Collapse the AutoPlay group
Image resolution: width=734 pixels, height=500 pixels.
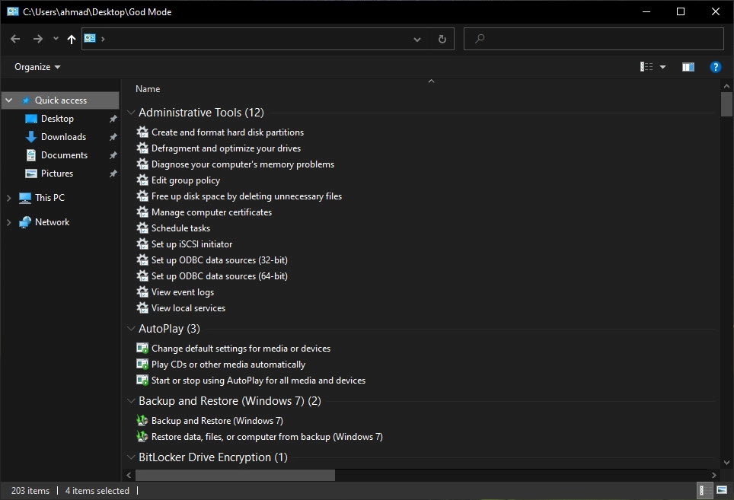131,328
